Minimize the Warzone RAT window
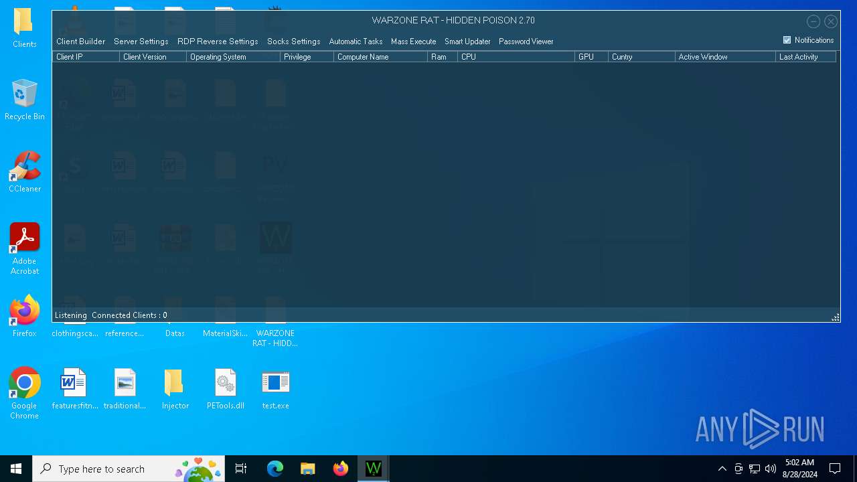 pyautogui.click(x=813, y=21)
